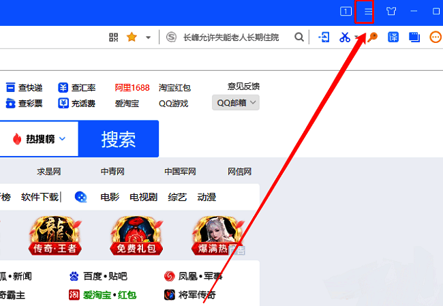Select the 电视剧 tab
The image size is (443, 306).
click(144, 197)
